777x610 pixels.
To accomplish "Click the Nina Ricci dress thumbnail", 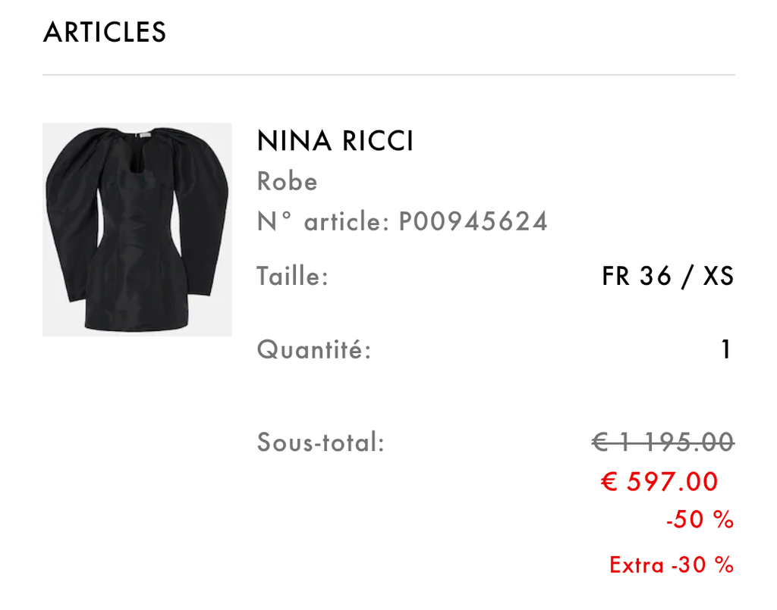I will pyautogui.click(x=137, y=230).
